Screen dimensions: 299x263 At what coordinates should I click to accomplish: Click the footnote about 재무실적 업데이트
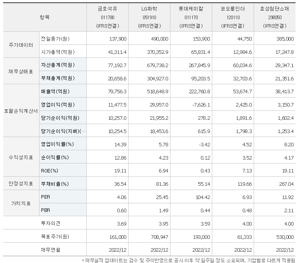(188, 260)
